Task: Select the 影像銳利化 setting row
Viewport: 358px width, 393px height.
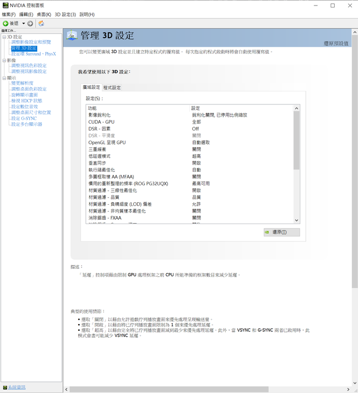Action: [x=189, y=115]
